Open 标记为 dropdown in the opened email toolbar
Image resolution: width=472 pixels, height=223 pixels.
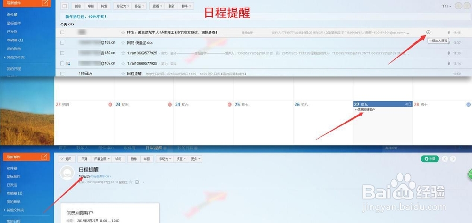tap(165, 159)
